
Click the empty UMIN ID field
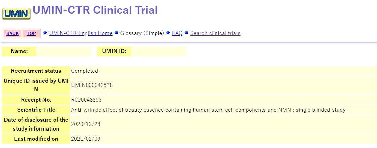click(159, 51)
